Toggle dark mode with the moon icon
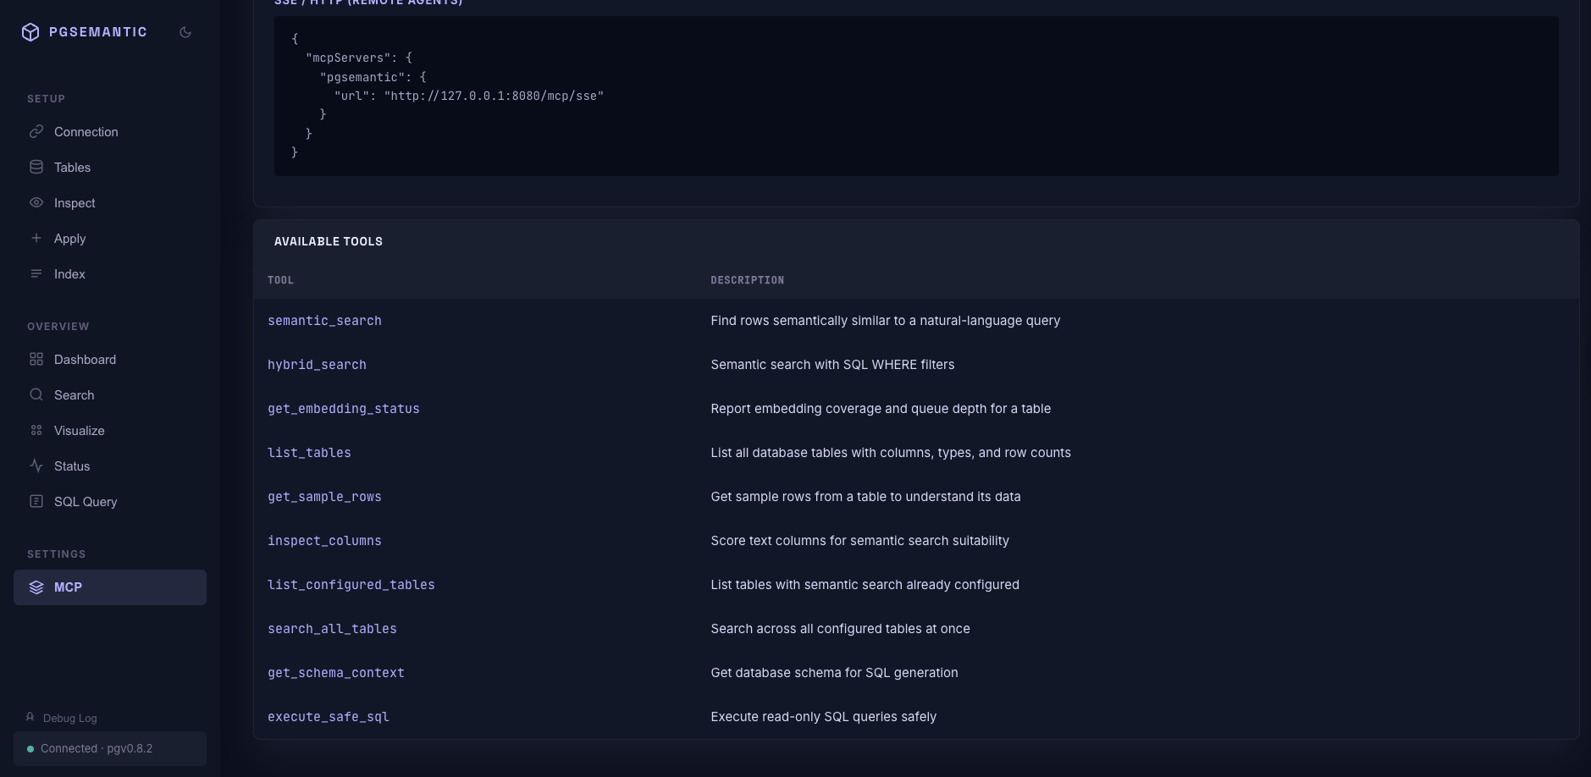This screenshot has height=777, width=1591. [x=185, y=31]
